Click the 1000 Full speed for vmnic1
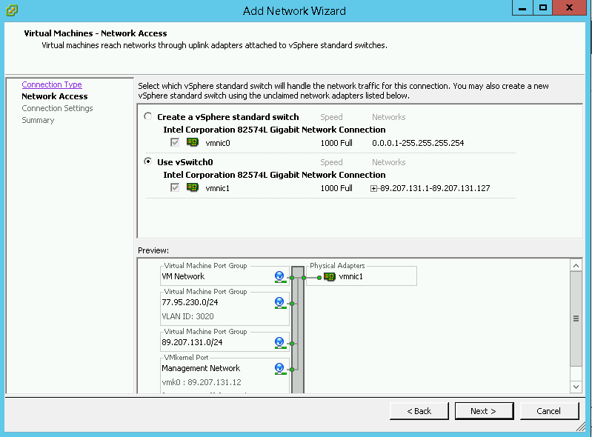 pos(336,188)
